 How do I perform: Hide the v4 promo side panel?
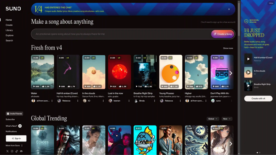pyautogui.click(x=271, y=3)
